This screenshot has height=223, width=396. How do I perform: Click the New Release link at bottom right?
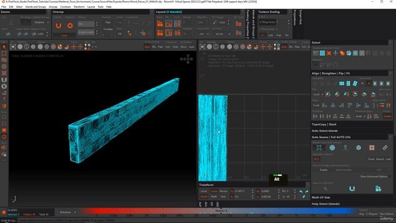coord(386,214)
